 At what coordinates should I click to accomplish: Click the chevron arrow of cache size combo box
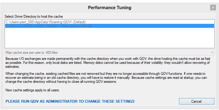click(x=212, y=53)
